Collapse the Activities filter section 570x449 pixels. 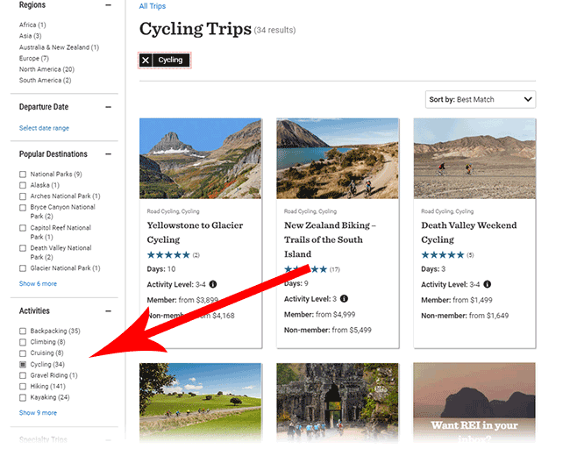109,311
